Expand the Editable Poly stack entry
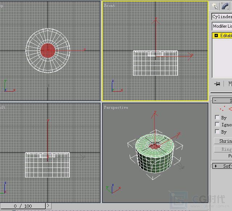This screenshot has width=232, height=211. click(216, 36)
